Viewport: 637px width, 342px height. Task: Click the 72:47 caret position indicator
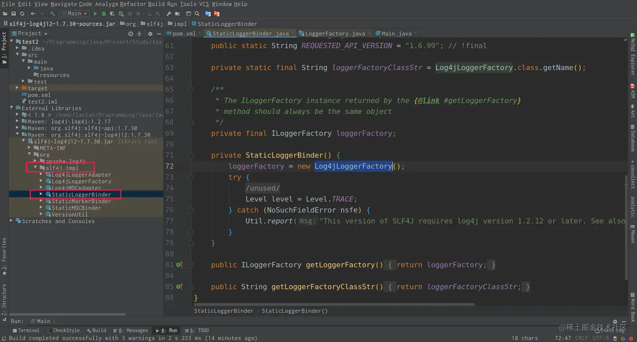[563, 338]
